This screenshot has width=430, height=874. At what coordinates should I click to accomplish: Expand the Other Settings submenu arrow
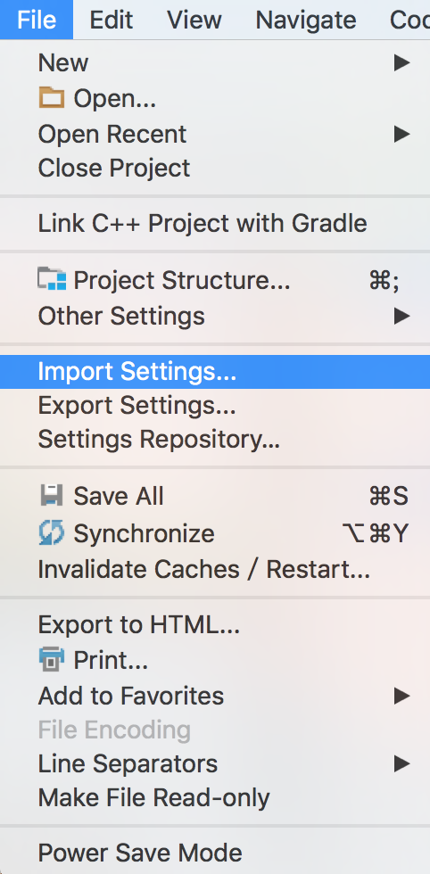click(401, 316)
